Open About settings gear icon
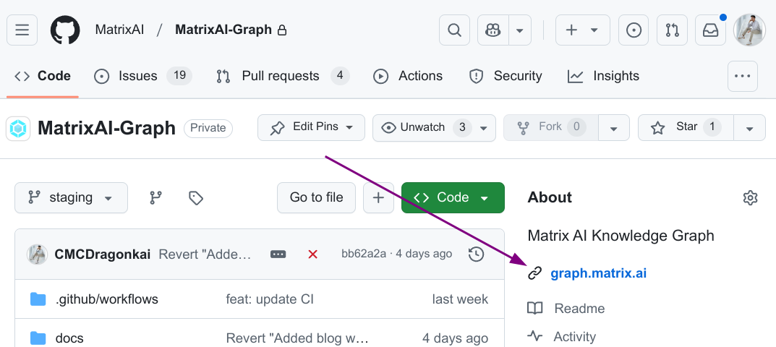Image resolution: width=776 pixels, height=347 pixels. click(x=751, y=197)
